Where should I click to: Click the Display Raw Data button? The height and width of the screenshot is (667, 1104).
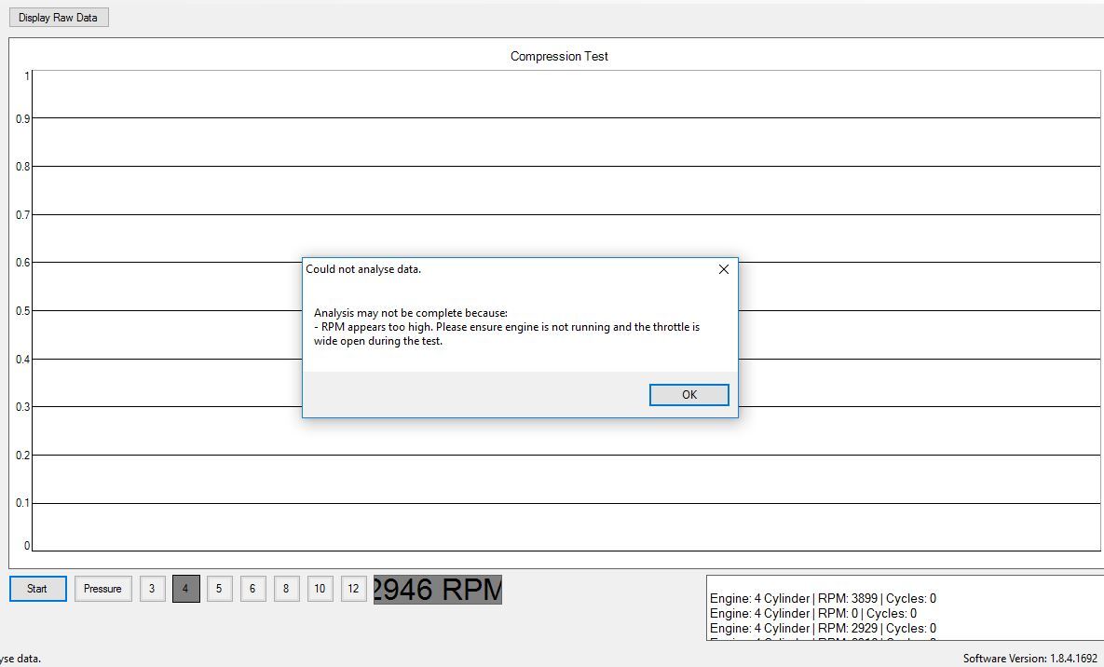click(x=59, y=18)
